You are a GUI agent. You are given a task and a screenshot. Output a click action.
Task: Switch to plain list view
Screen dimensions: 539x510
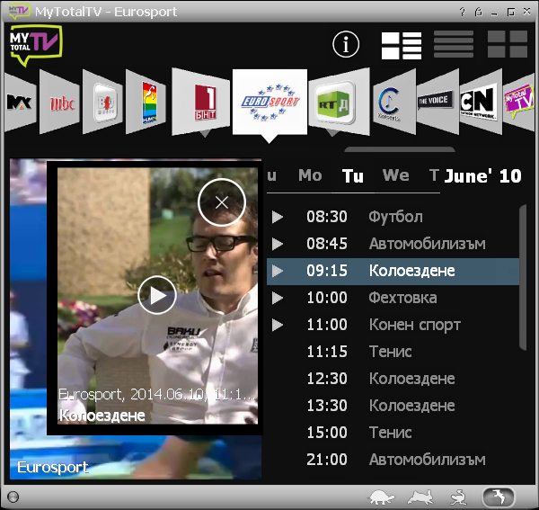[x=454, y=44]
